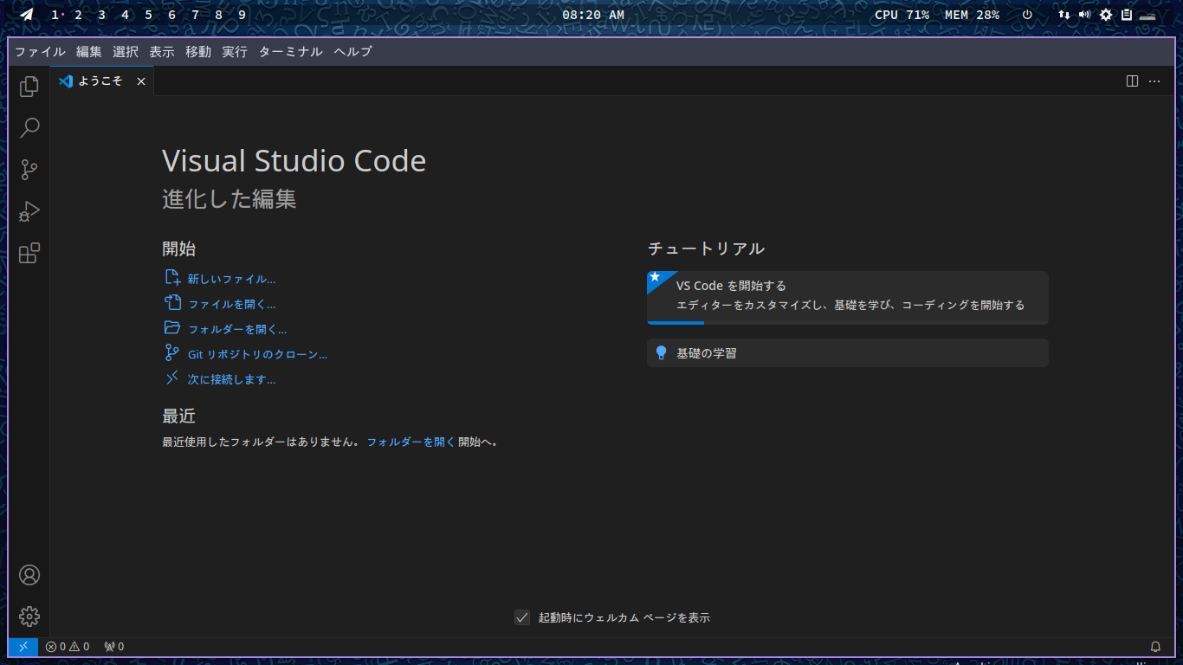Click the Accounts icon in activity bar
The image size is (1183, 665).
pos(29,575)
